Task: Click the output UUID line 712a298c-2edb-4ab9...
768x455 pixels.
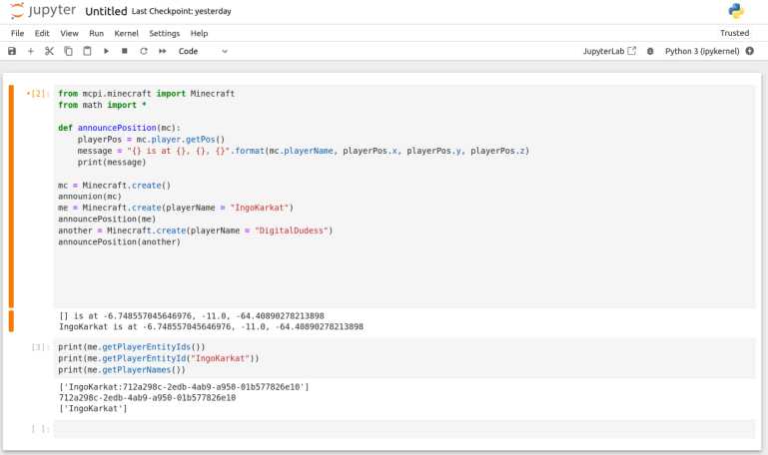Action: tap(147, 397)
